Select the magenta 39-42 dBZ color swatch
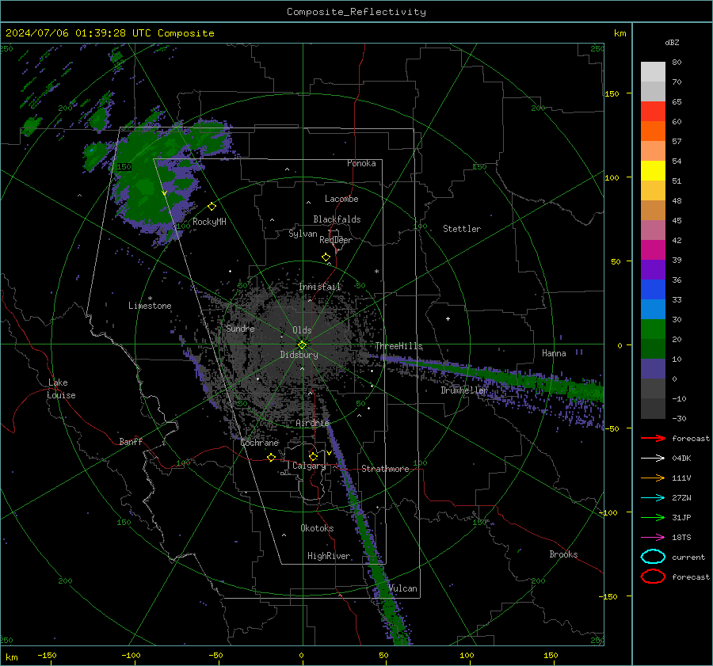Image resolution: width=713 pixels, height=666 pixels. click(653, 250)
